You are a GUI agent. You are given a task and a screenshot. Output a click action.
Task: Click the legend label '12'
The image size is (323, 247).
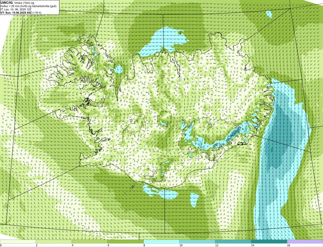tap(217, 245)
